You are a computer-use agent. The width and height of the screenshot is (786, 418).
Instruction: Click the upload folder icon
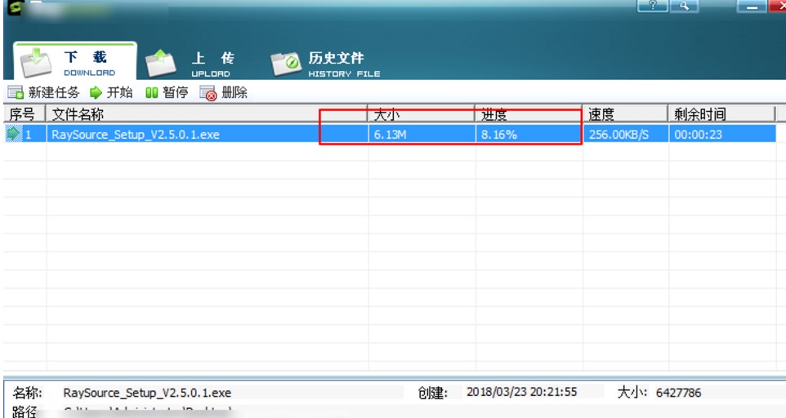pyautogui.click(x=160, y=63)
